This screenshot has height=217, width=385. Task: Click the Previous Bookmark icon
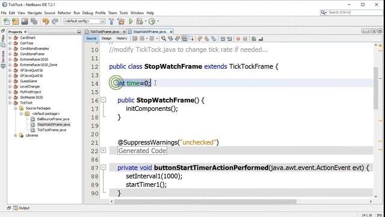pyautogui.click(x=200, y=39)
